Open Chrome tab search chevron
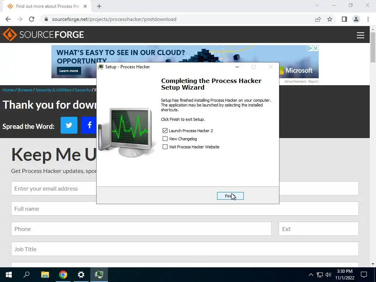The width and height of the screenshot is (376, 282). coord(317,5)
